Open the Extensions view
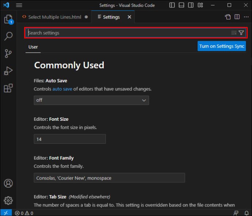 tap(8, 88)
